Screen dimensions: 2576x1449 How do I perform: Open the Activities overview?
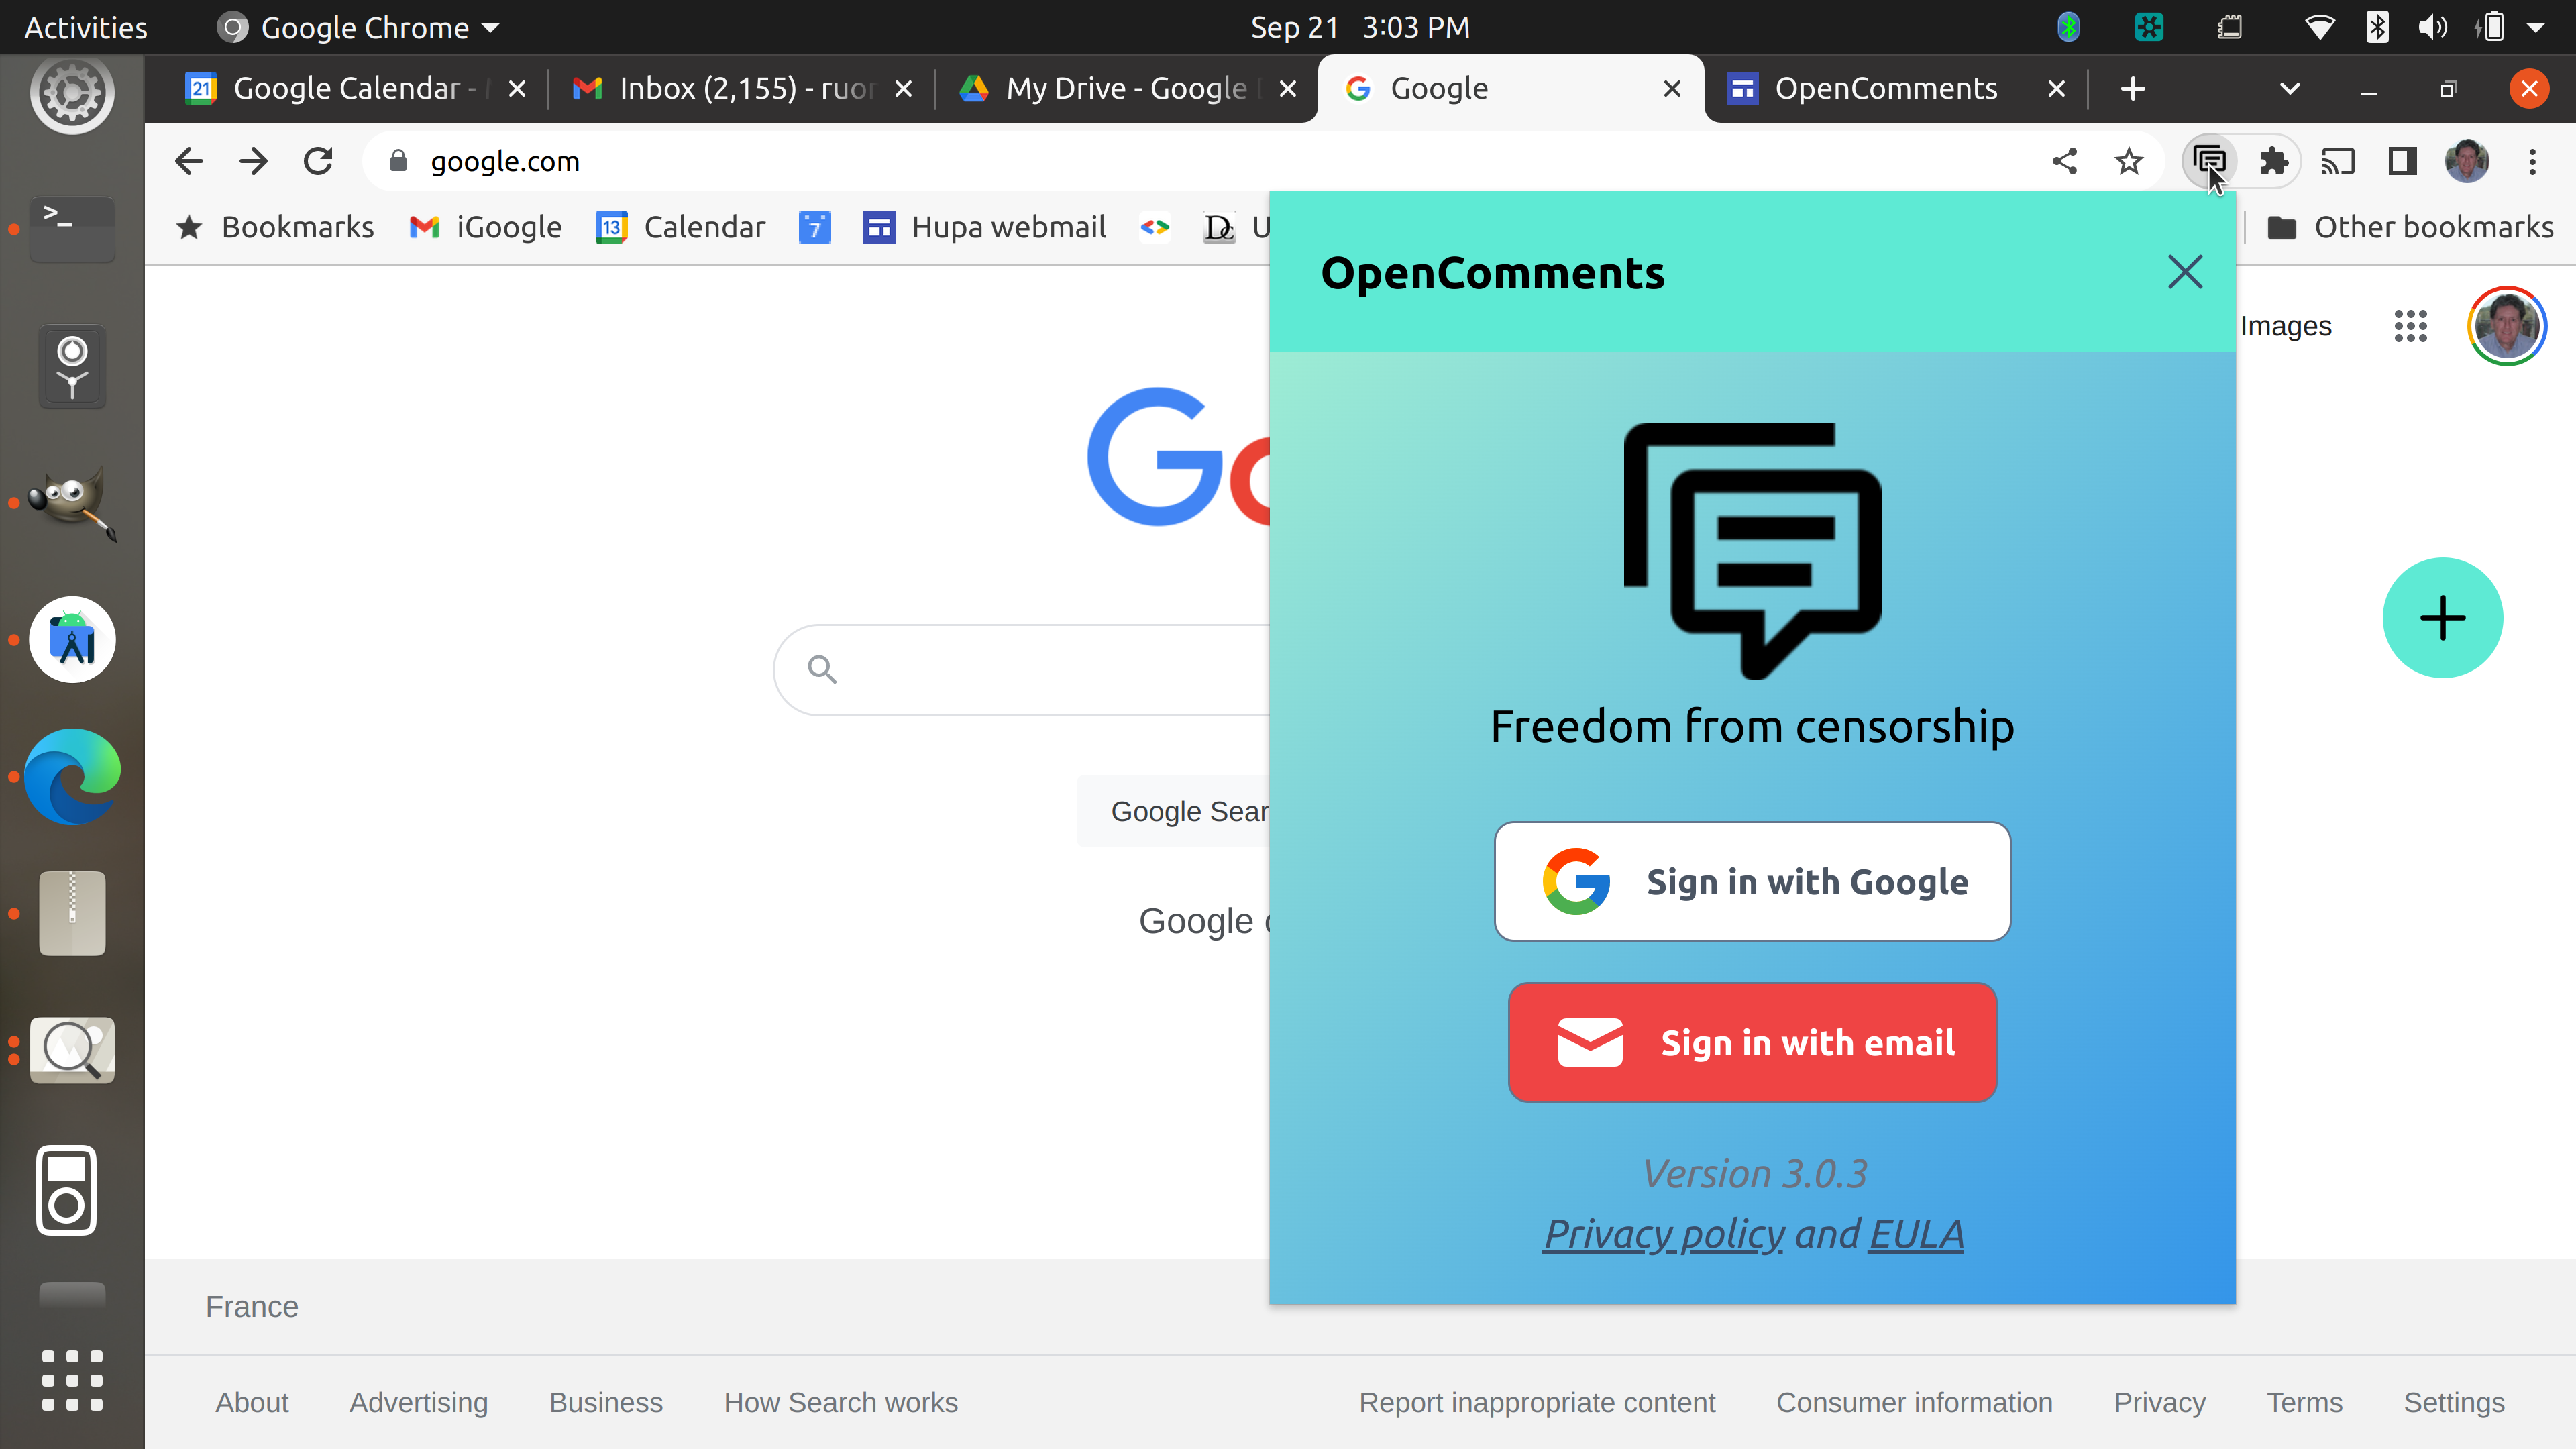coord(85,27)
